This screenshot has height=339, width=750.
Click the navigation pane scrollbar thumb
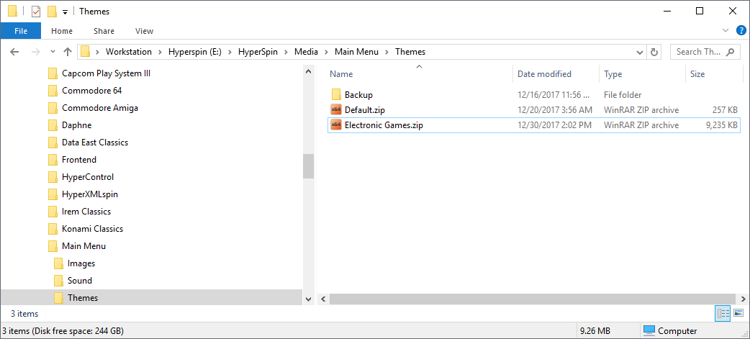pyautogui.click(x=309, y=166)
